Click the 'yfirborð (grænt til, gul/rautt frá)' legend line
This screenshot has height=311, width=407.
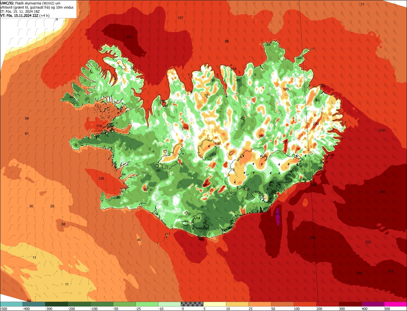point(24,7)
